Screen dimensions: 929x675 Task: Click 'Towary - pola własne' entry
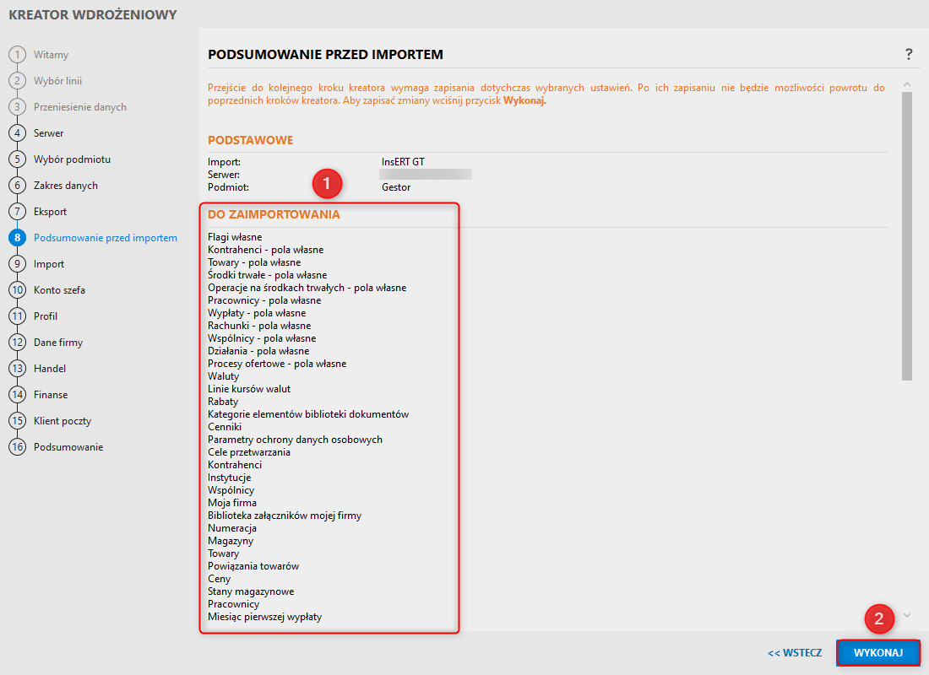point(254,262)
